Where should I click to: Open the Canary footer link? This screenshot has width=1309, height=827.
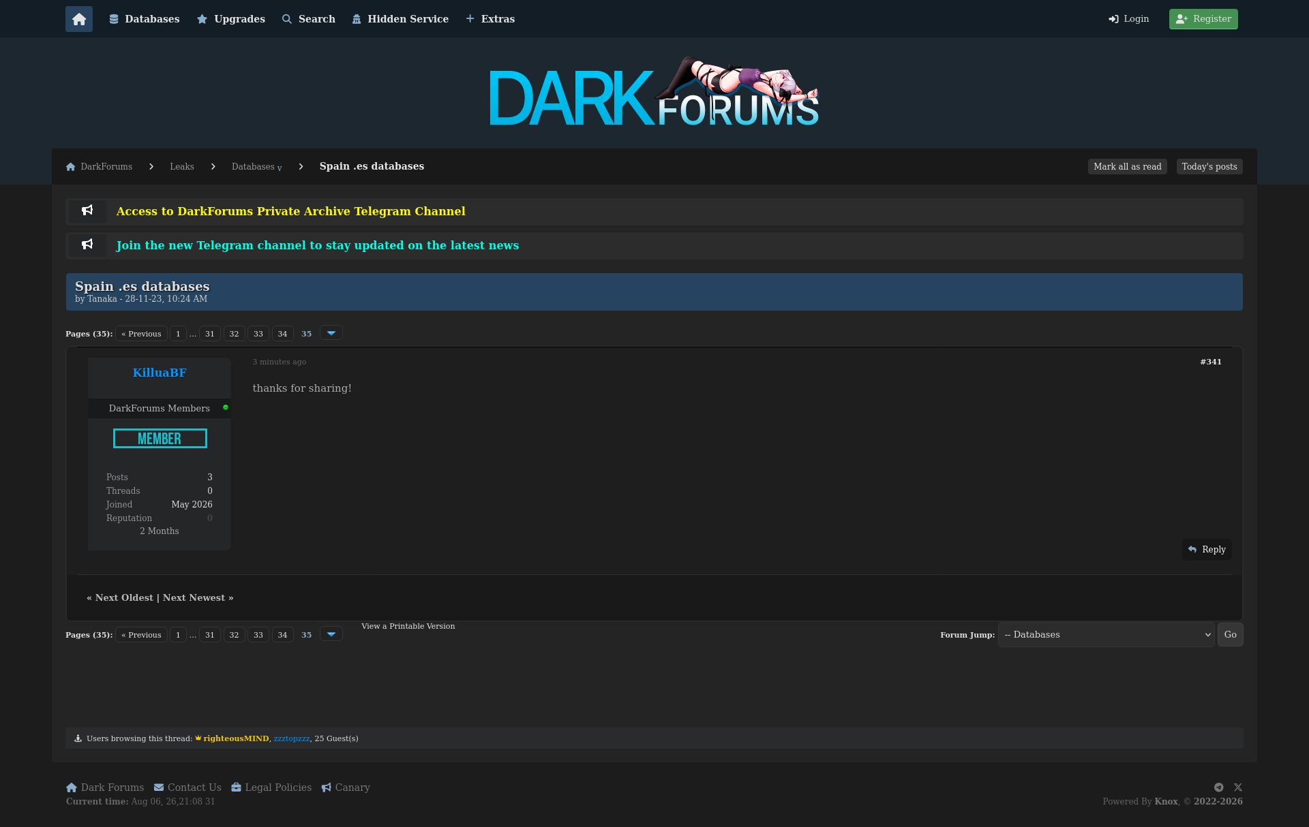pyautogui.click(x=346, y=788)
